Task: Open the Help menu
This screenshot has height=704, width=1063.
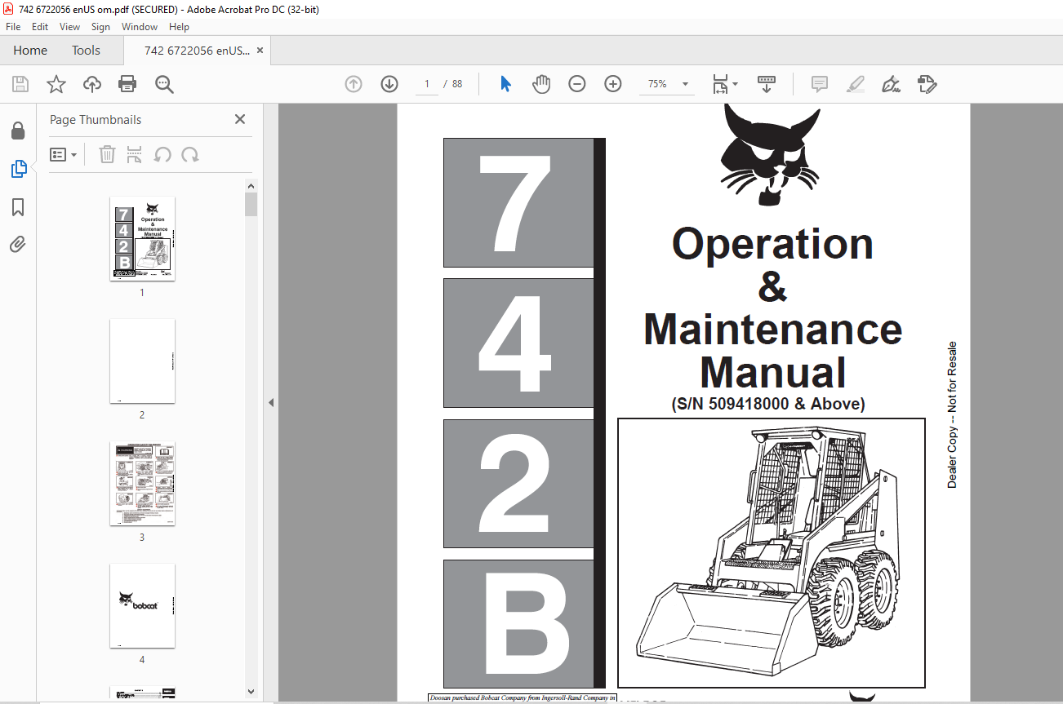Action: click(x=179, y=27)
